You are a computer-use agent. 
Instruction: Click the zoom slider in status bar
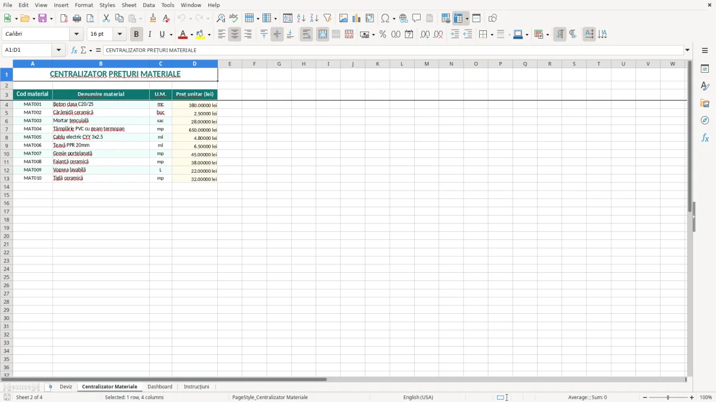click(668, 397)
